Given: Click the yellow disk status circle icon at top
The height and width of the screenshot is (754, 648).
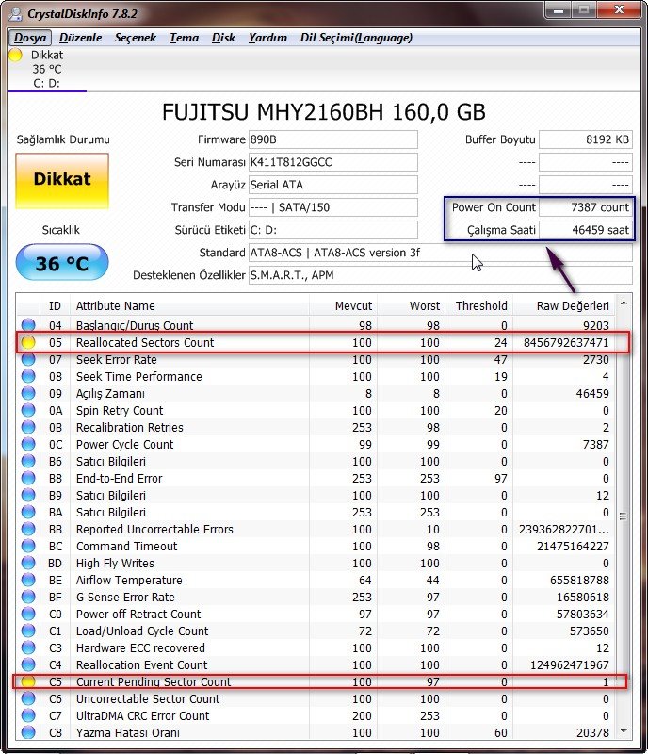Looking at the screenshot, I should 15,55.
